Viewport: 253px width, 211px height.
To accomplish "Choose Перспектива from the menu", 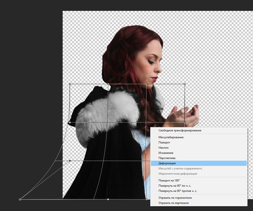I will click(199, 158).
